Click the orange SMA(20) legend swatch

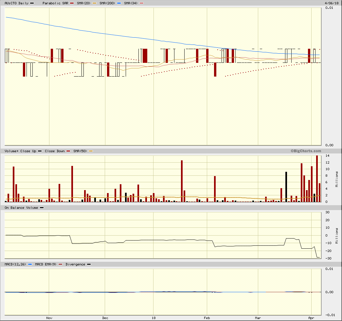coord(94,3)
